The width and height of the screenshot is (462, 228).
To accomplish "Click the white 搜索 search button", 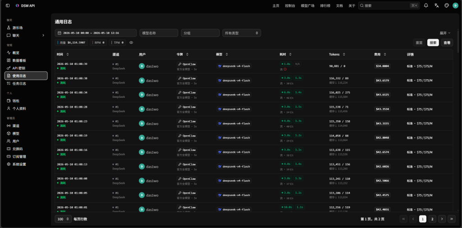I will point(433,43).
